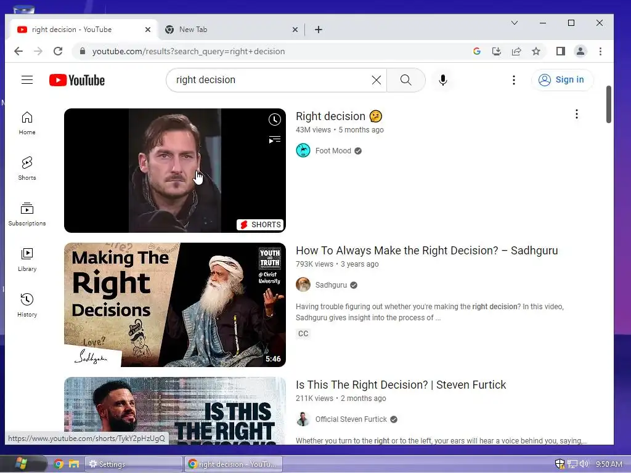Reload the page

pyautogui.click(x=58, y=51)
